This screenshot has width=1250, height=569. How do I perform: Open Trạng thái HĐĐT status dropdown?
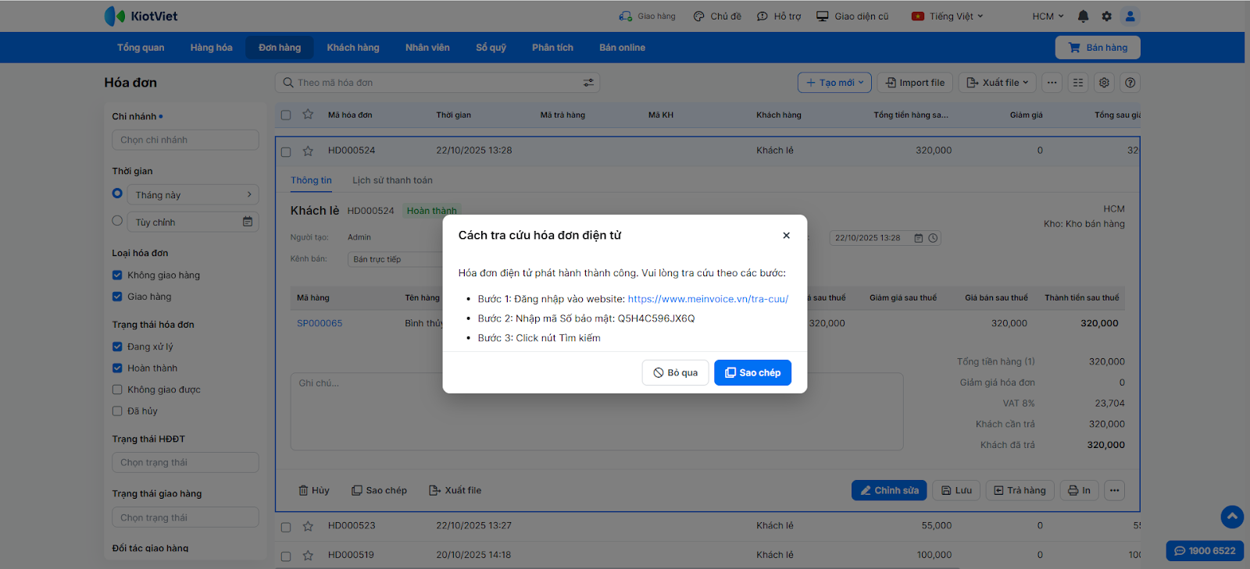(185, 462)
